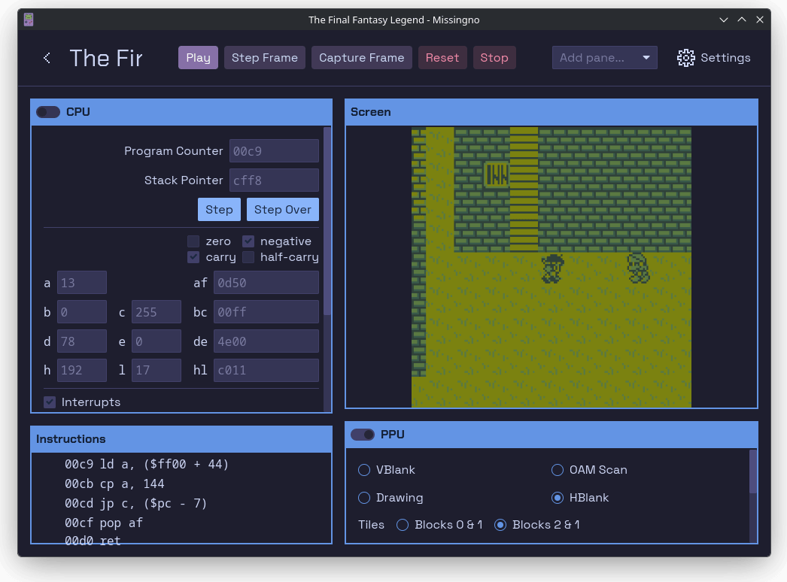Viewport: 787px width, 582px height.
Task: Select Blocks 0 & 1 tiles option
Action: [x=403, y=525]
